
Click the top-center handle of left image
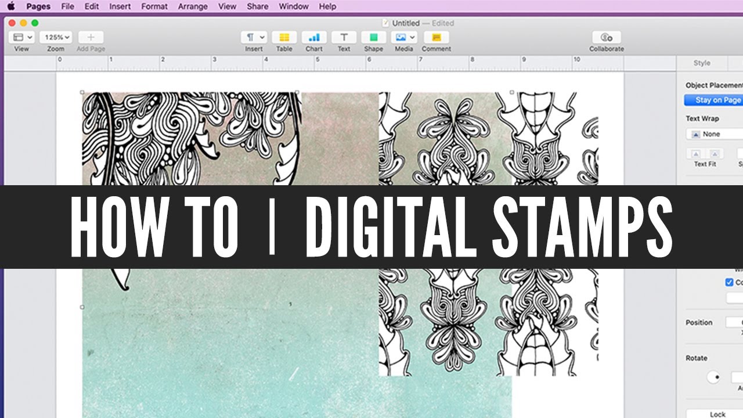[x=297, y=92]
